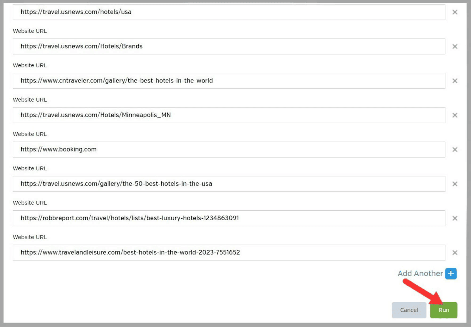Remove the Hotels/Brands URL entry

[x=455, y=46]
